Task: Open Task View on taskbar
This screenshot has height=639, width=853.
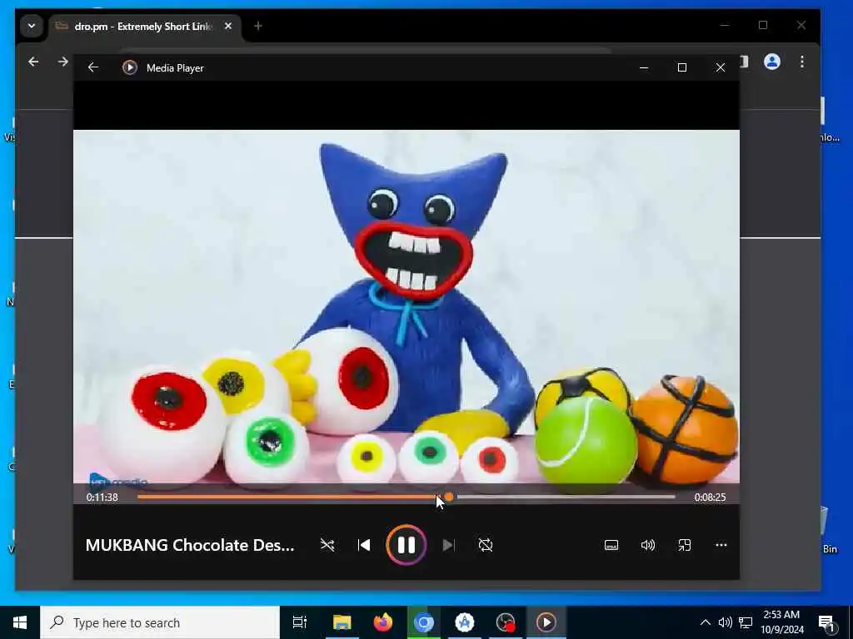Action: (x=300, y=622)
